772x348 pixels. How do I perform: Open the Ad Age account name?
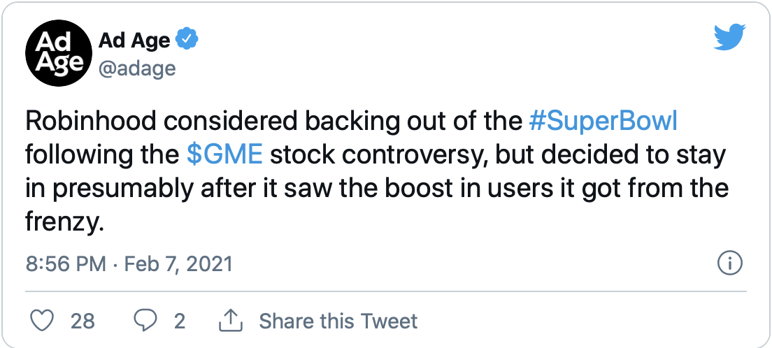(134, 40)
